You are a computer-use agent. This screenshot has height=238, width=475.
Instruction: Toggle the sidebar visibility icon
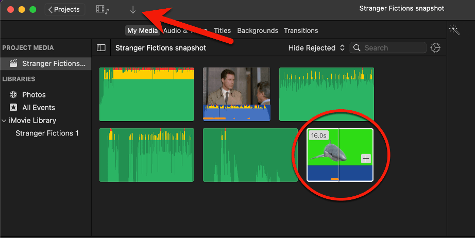point(101,48)
